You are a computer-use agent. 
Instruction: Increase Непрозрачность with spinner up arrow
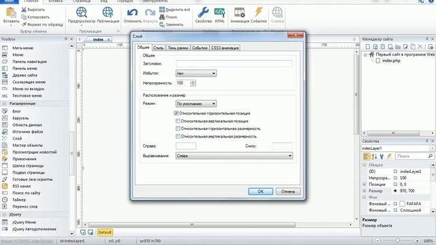[x=193, y=82]
